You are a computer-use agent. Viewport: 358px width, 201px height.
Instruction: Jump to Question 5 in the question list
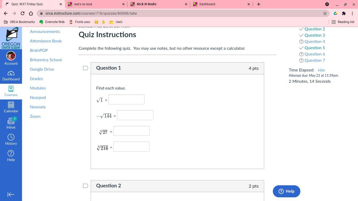314,48
